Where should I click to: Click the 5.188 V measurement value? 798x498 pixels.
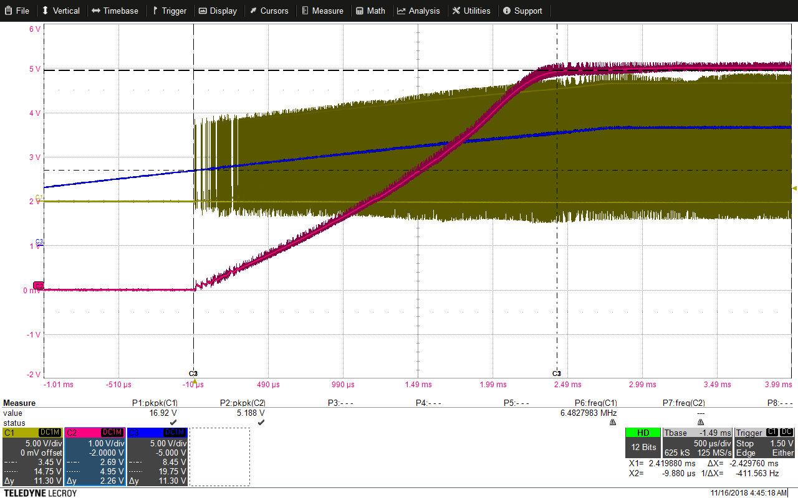click(x=249, y=413)
